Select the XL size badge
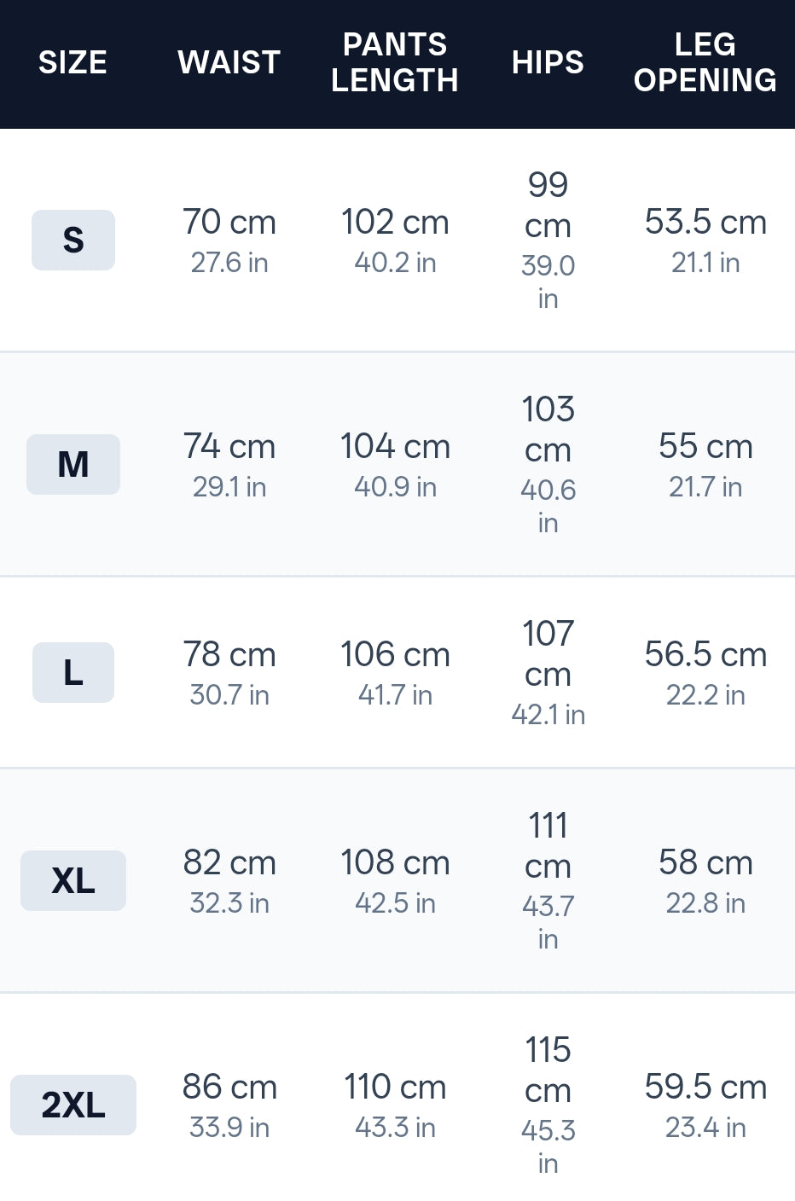Viewport: 795px width, 1201px height. [73, 880]
